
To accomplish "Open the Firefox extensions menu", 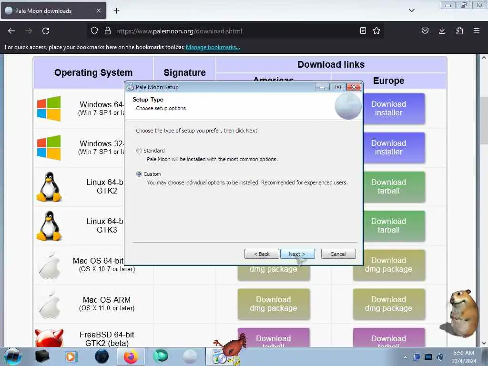I will (459, 31).
